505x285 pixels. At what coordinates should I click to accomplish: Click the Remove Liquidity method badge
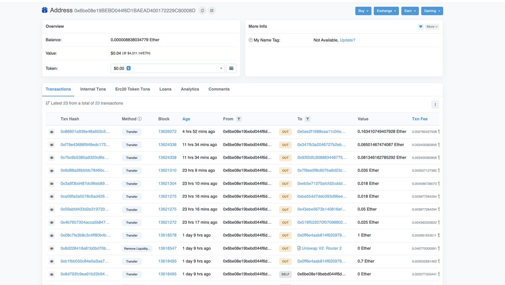point(137,248)
